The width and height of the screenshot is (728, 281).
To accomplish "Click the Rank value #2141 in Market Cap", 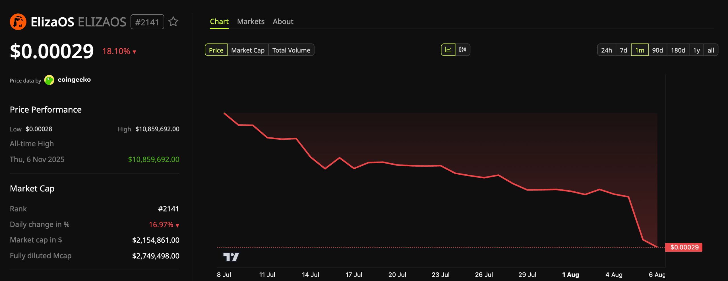I will [x=168, y=209].
